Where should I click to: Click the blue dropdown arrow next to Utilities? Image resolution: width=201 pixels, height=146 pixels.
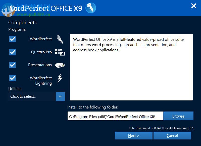click(x=60, y=96)
